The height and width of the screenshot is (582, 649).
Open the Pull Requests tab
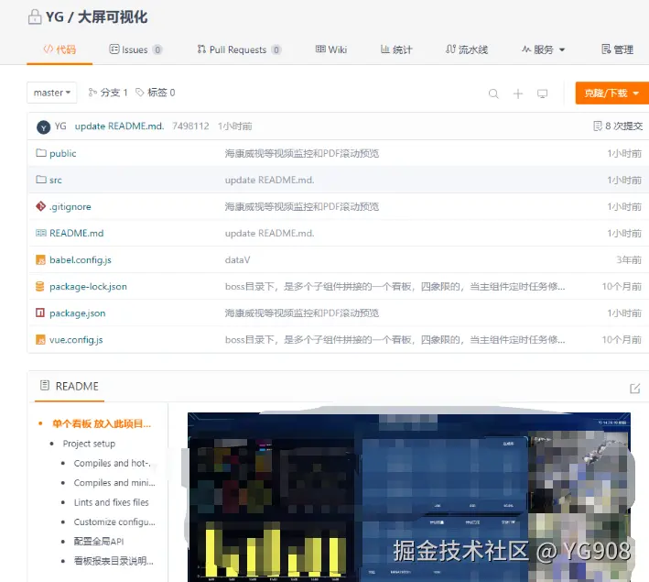[239, 49]
